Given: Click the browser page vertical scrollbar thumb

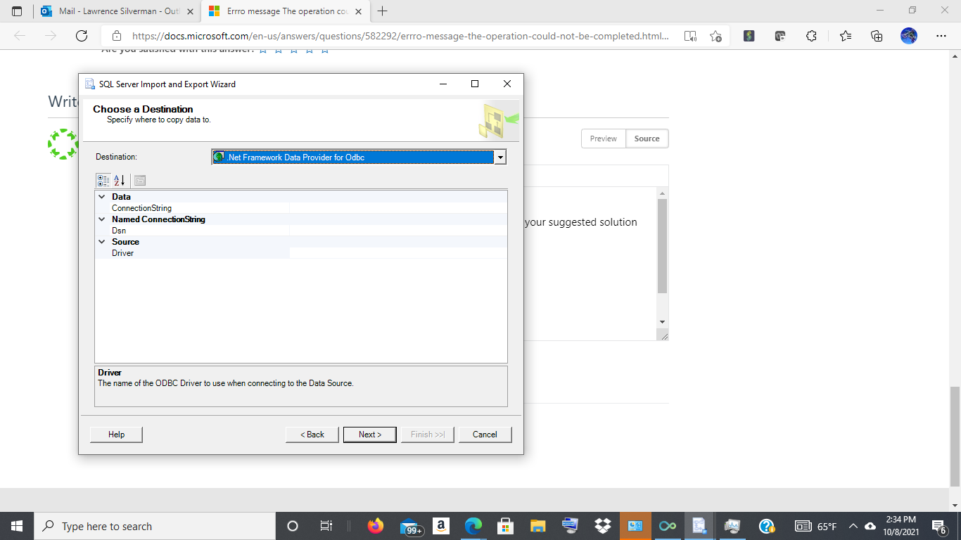Looking at the screenshot, I should click(955, 436).
